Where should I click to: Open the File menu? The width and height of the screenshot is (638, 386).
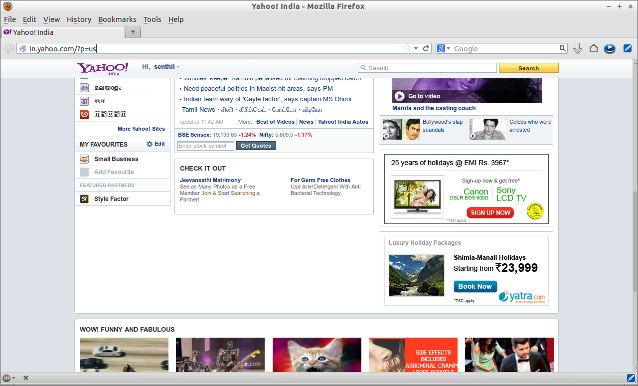10,19
